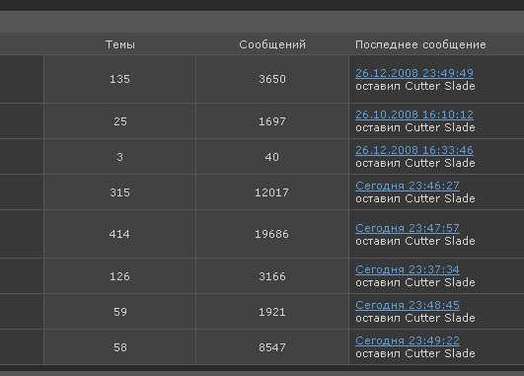The width and height of the screenshot is (524, 376).
Task: Open the Сегодня 23:37:34 post
Action: pos(407,269)
